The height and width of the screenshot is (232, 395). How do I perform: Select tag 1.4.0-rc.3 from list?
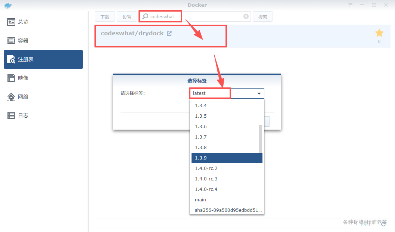click(x=227, y=179)
